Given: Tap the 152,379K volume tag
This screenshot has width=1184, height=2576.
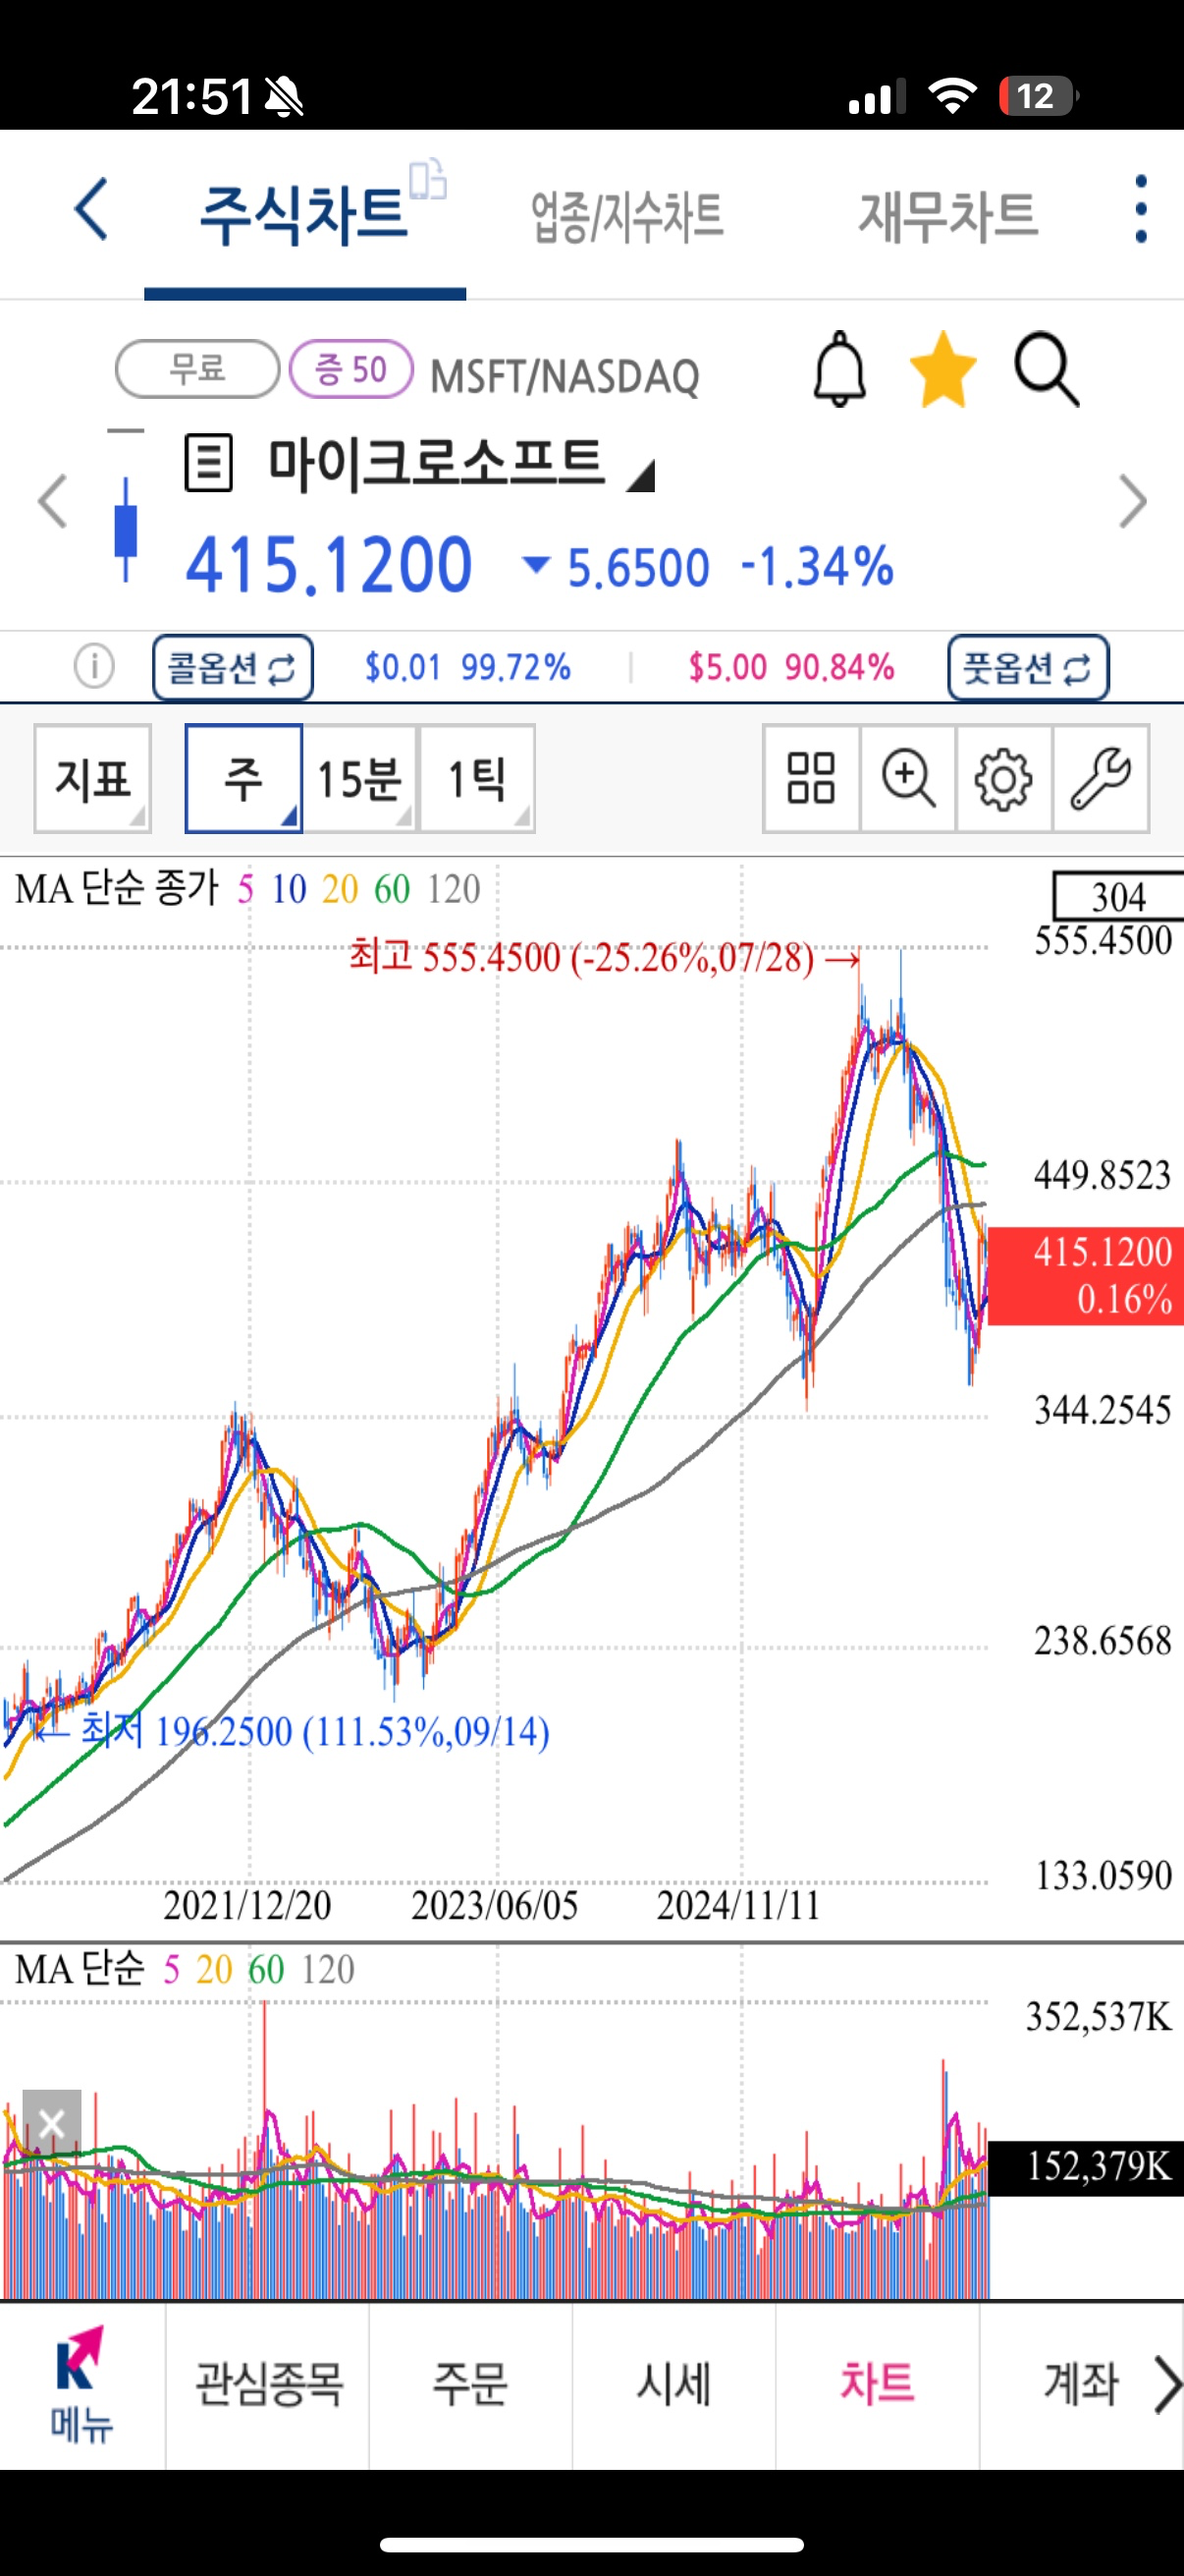Looking at the screenshot, I should (x=1086, y=2166).
